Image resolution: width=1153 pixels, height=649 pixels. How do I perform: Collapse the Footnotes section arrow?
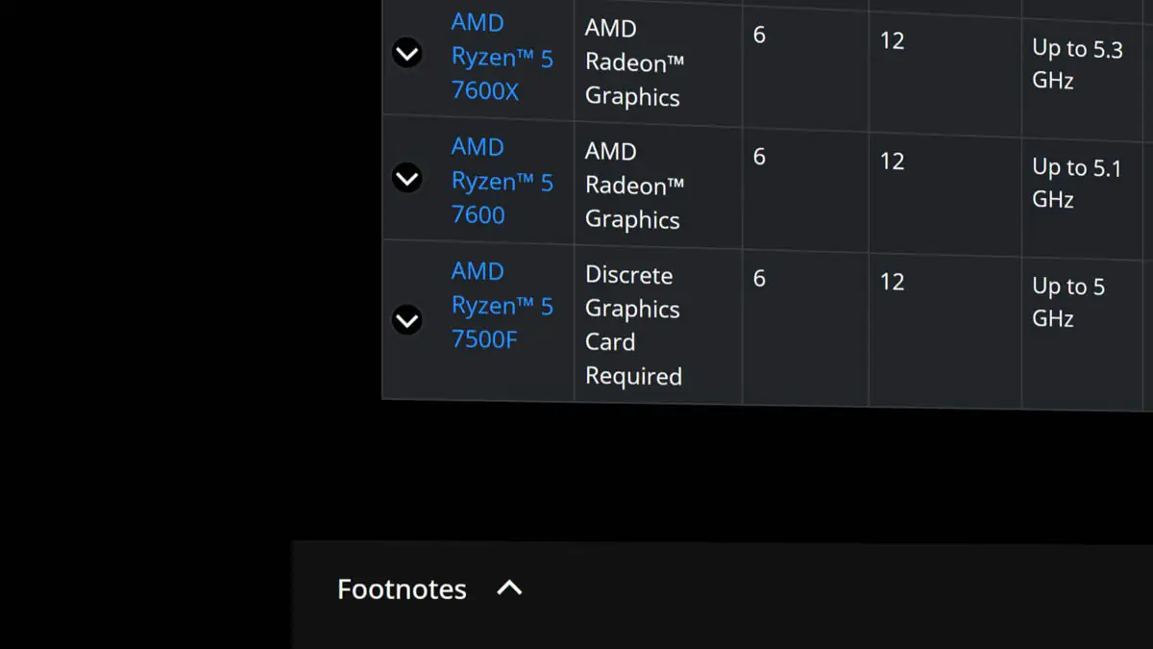[x=509, y=588]
